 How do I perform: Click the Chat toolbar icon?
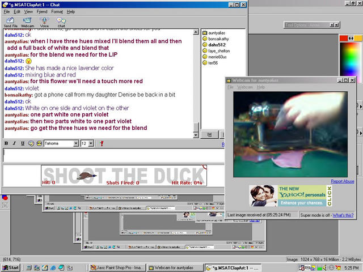[x=61, y=23]
